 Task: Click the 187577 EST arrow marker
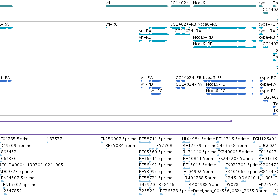[48, 142]
